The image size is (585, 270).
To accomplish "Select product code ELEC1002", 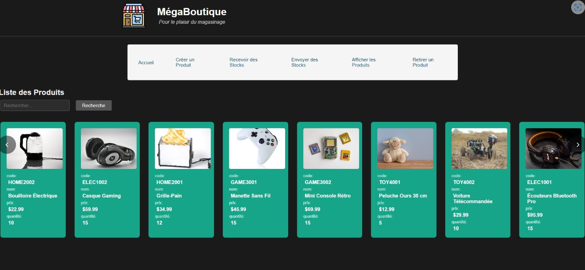I will pyautogui.click(x=95, y=182).
